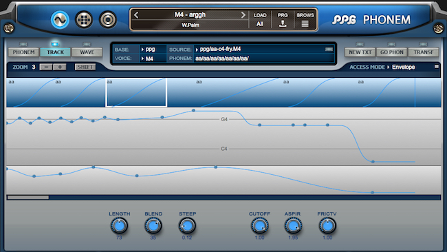The width and height of the screenshot is (447, 252).
Task: Go to previous preset with left arrow
Action: [x=136, y=15]
